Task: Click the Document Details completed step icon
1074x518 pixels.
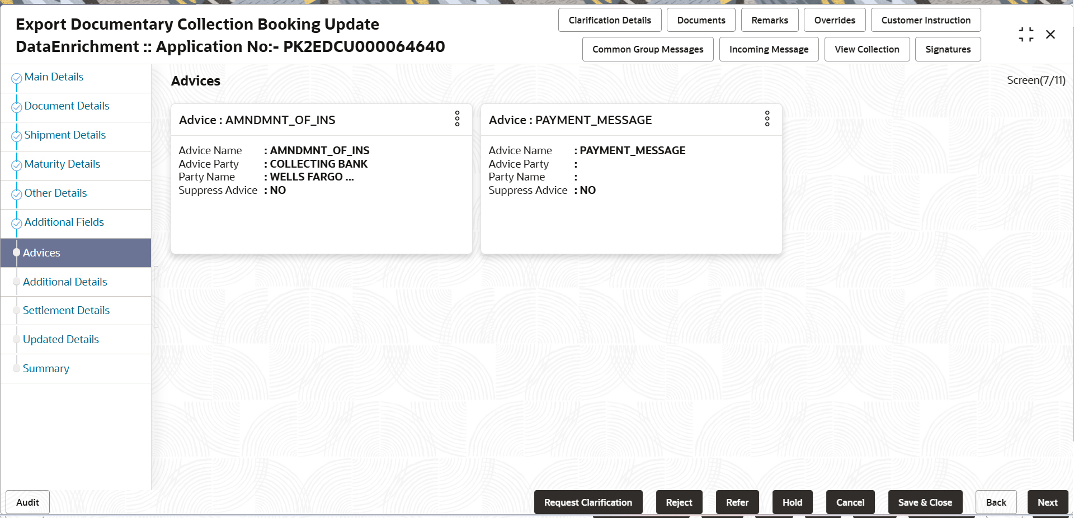Action: pyautogui.click(x=17, y=107)
